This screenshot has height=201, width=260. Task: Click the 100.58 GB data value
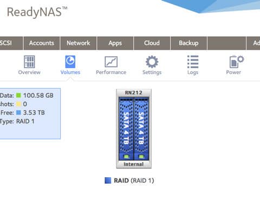pos(38,96)
